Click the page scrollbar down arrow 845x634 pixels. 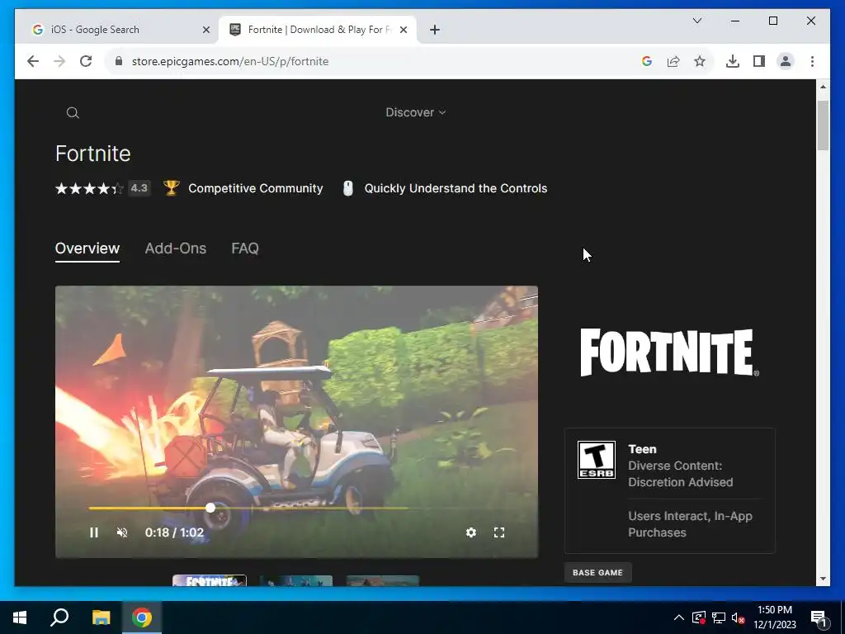823,579
